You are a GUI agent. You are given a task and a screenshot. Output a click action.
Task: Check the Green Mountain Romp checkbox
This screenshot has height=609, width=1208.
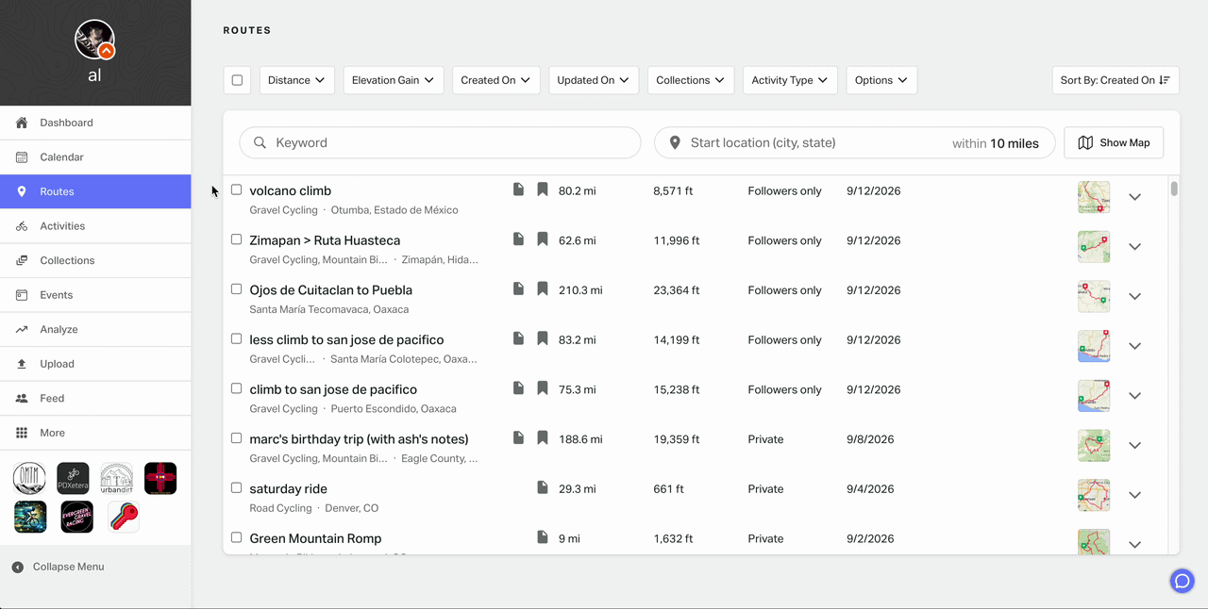(x=237, y=537)
